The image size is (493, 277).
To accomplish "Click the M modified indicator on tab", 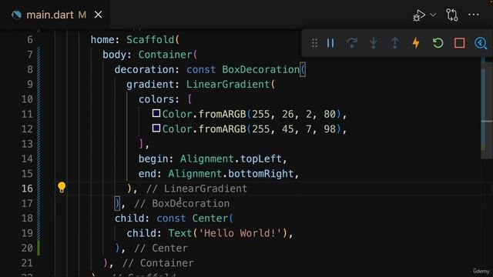I will coord(82,15).
